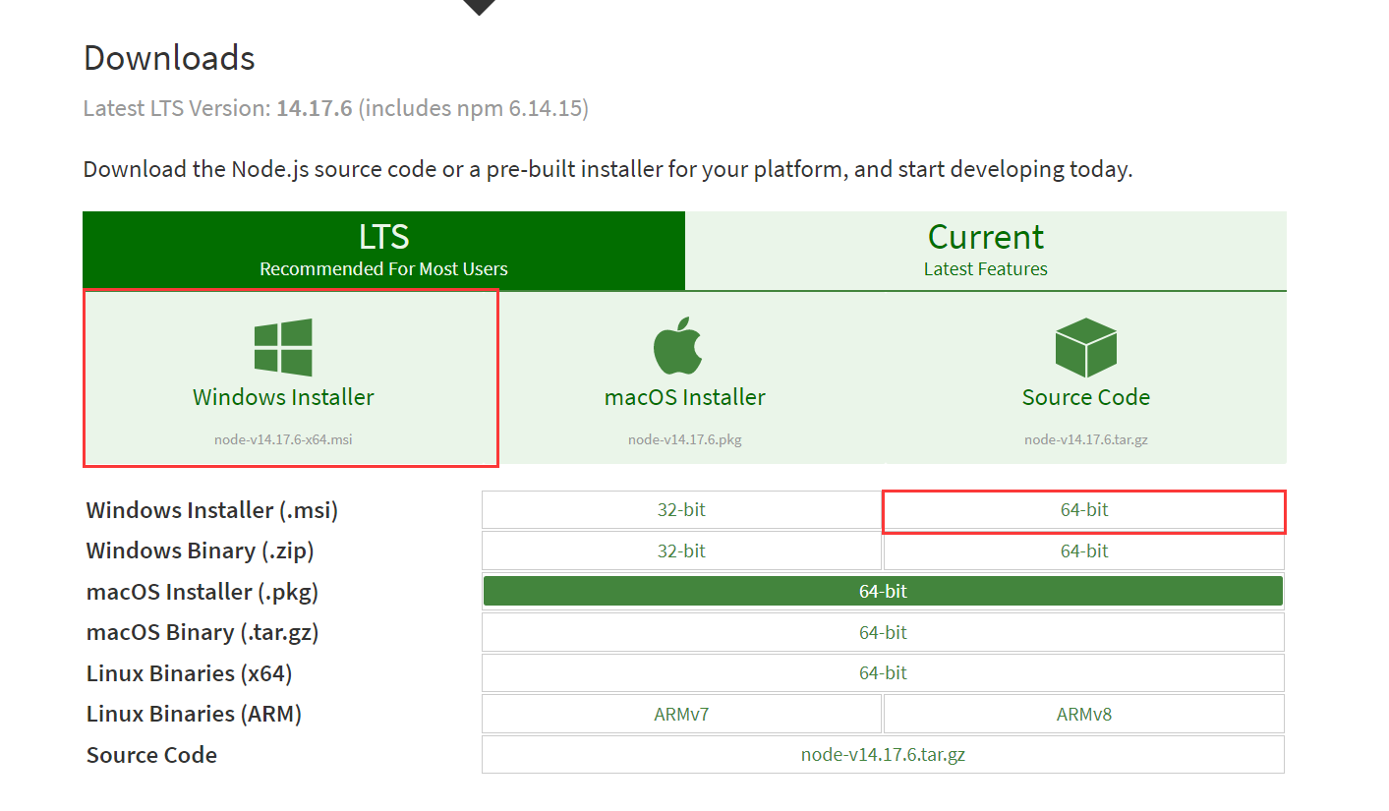
Task: Switch to the Current Latest Features tab
Action: tap(986, 250)
